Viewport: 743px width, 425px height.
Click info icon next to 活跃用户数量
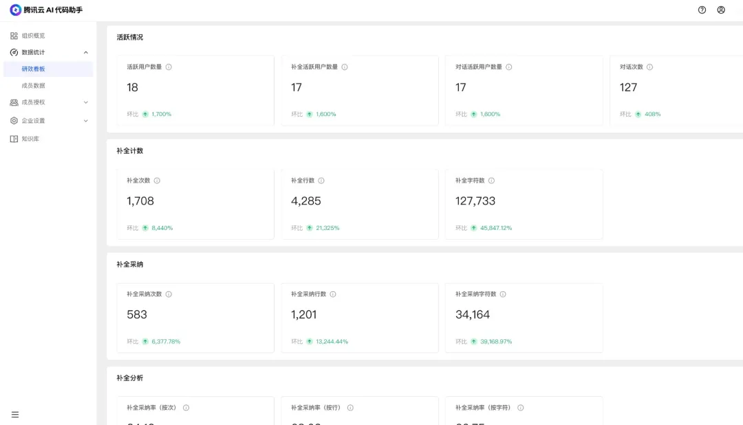[169, 67]
